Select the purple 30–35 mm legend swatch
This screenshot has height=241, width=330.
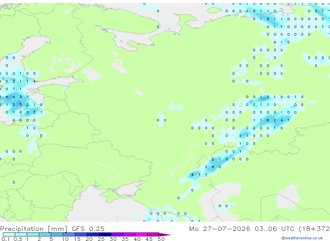coord(117,234)
